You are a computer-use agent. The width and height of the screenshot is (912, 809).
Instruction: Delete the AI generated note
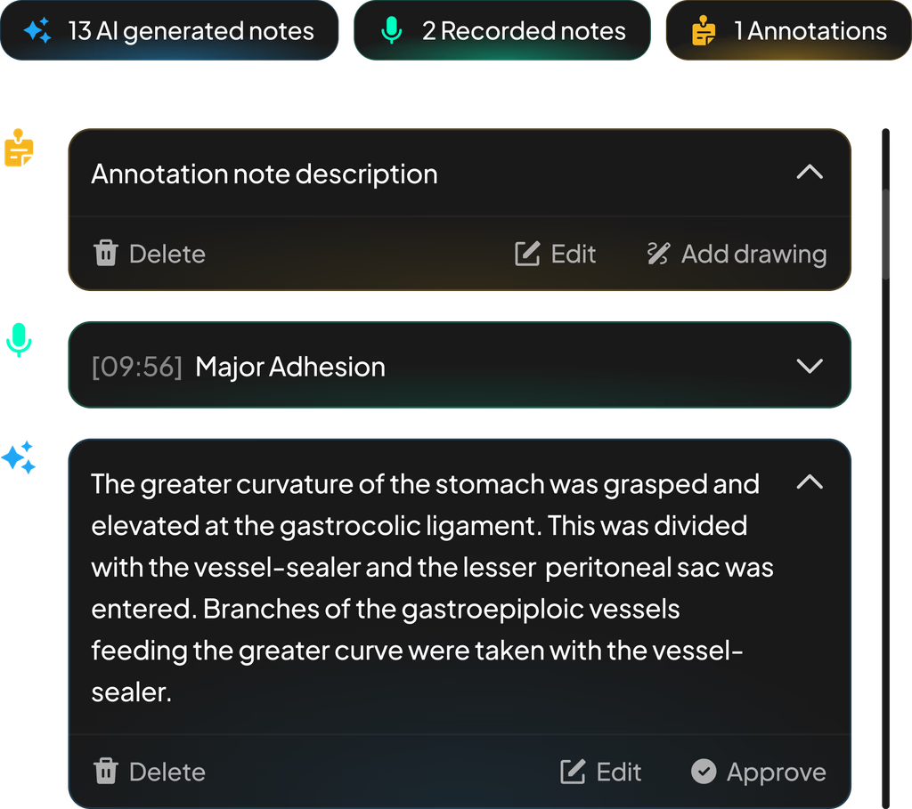tap(149, 772)
